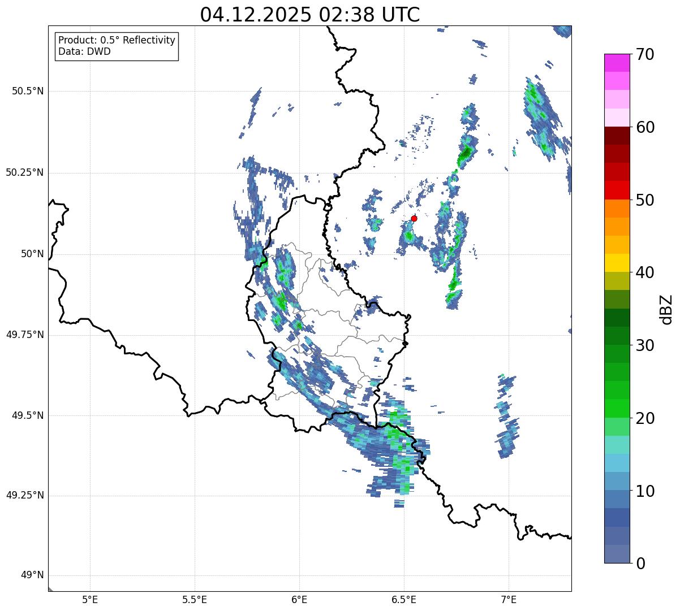Click the red station marker dot

click(x=414, y=218)
